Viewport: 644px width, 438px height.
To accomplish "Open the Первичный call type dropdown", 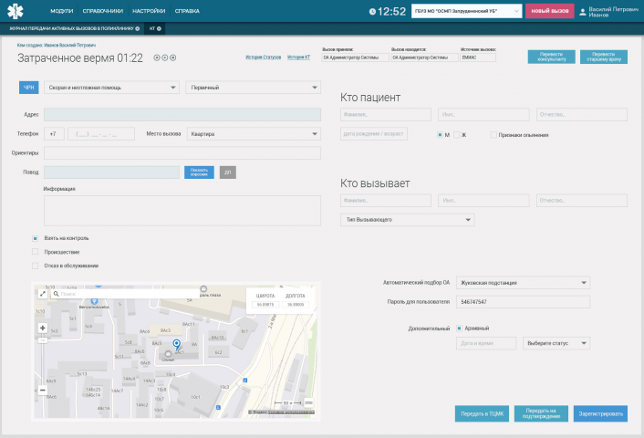I will coord(253,88).
